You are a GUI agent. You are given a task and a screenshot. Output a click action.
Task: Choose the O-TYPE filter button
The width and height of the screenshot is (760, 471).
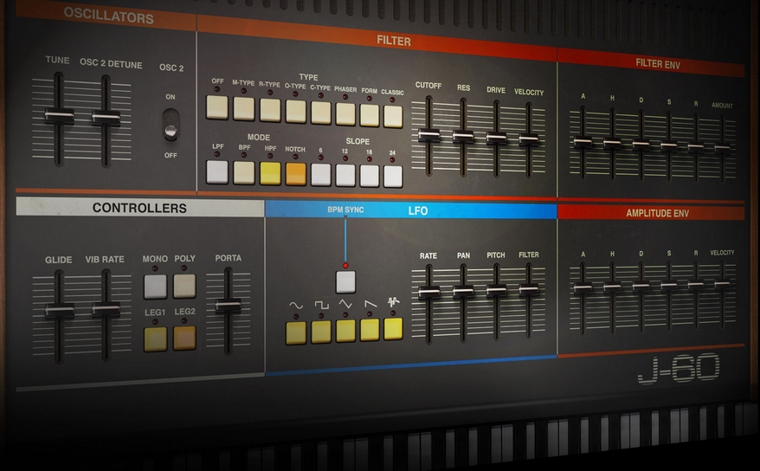[x=296, y=112]
